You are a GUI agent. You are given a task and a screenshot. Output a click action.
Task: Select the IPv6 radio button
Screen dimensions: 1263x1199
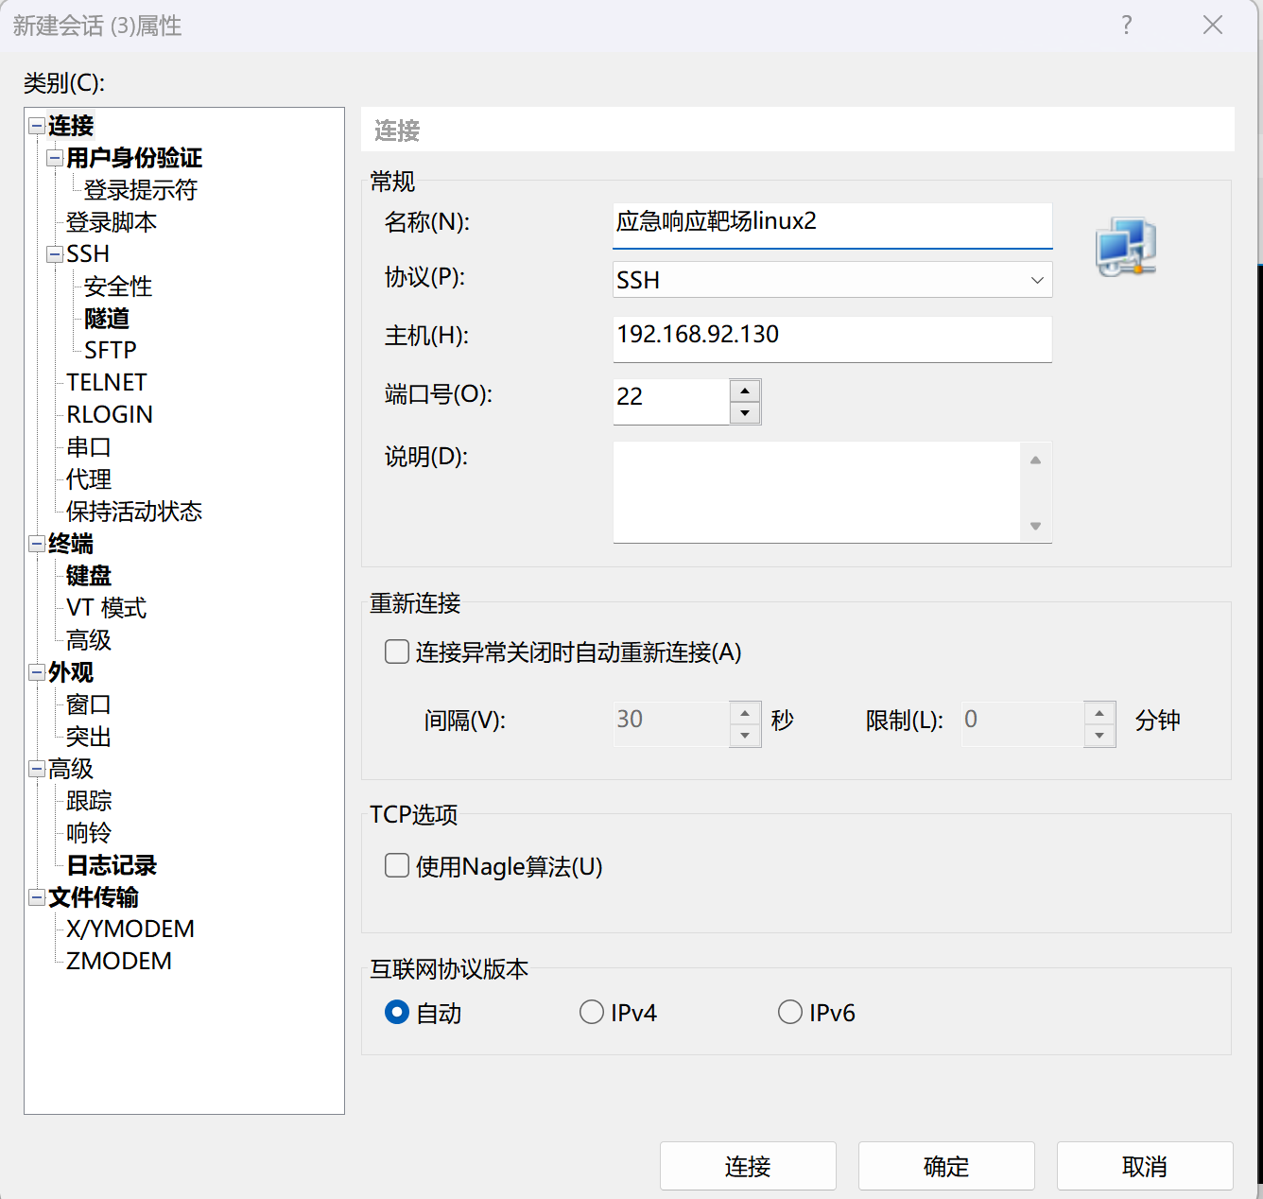pyautogui.click(x=790, y=1012)
